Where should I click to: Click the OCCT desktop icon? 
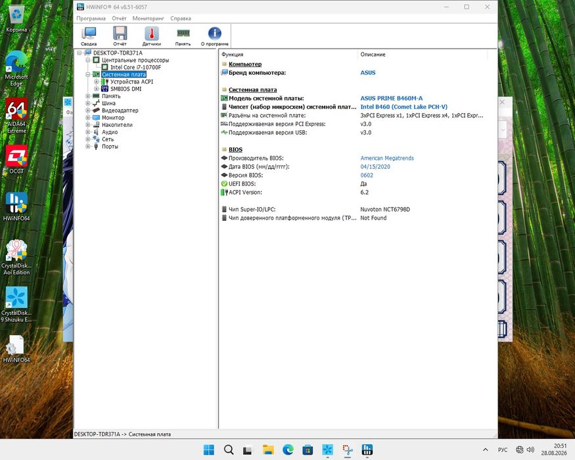(16, 160)
